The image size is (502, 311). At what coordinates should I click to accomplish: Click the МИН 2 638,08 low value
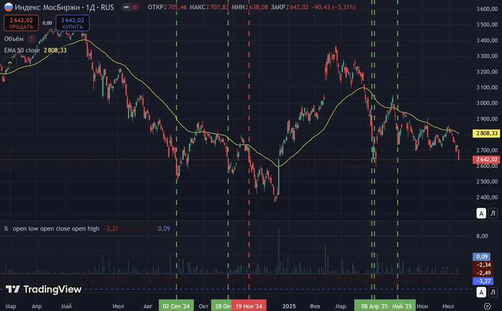250,7
